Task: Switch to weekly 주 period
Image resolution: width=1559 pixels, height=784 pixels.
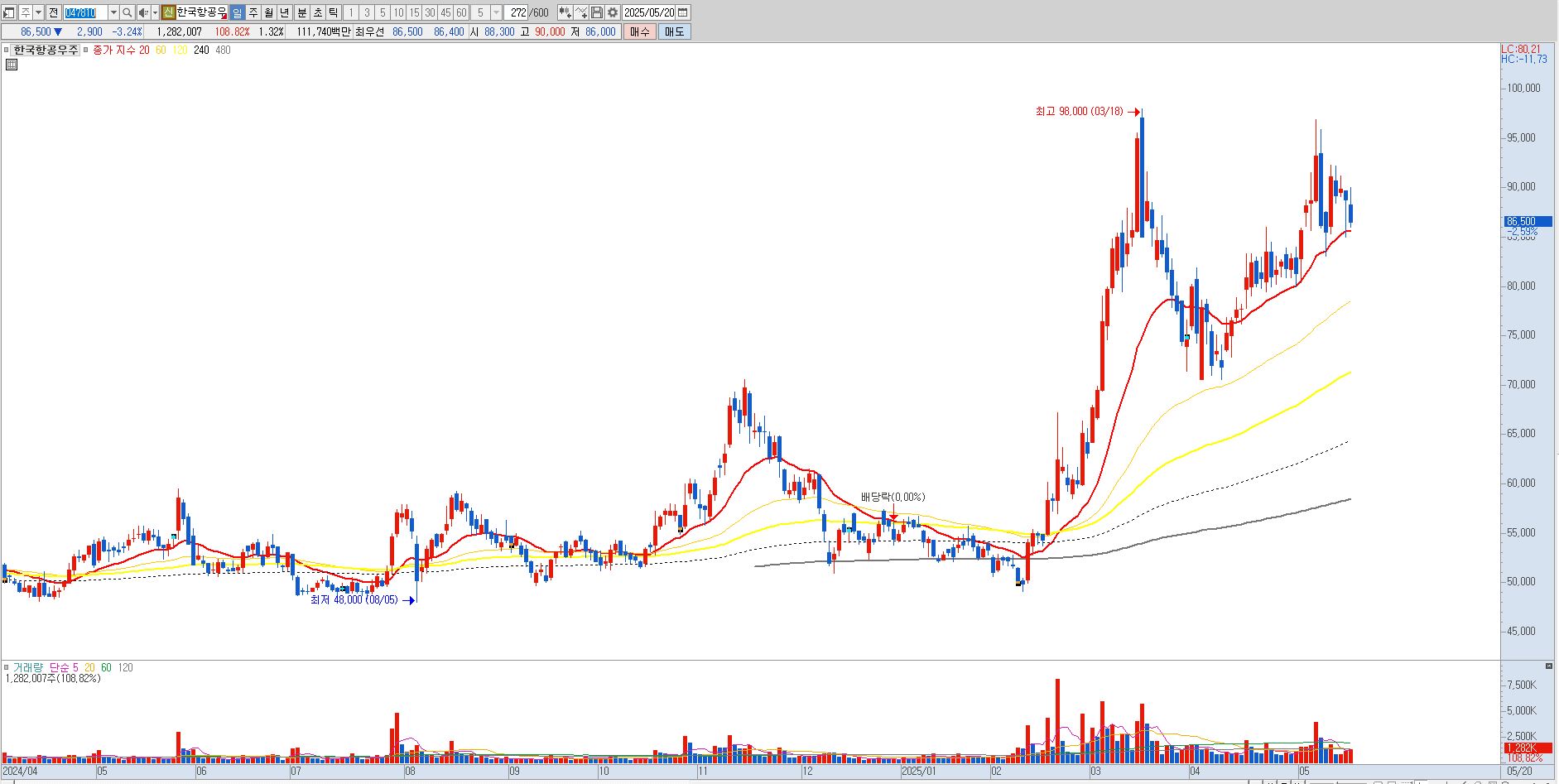Action: [x=253, y=12]
